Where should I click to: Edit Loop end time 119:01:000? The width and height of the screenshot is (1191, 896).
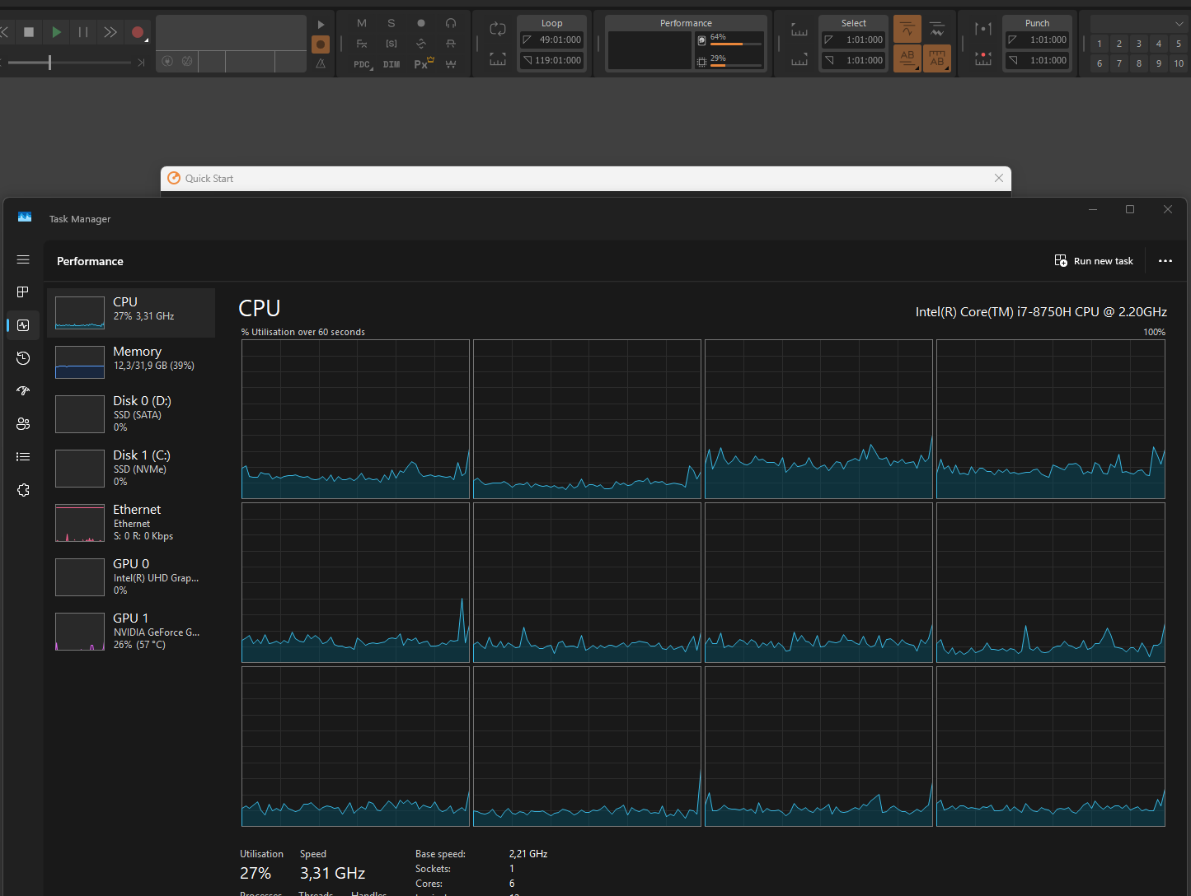click(552, 60)
